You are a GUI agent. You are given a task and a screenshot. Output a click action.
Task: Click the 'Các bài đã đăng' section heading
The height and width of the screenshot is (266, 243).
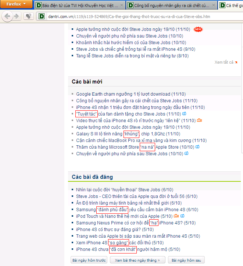(92, 177)
